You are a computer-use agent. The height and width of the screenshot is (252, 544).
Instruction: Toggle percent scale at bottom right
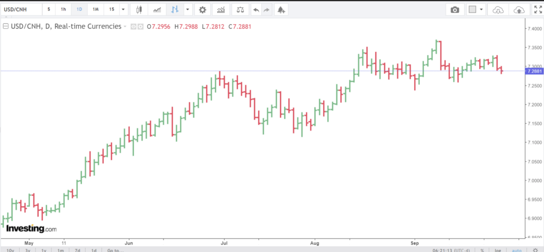tap(482, 249)
